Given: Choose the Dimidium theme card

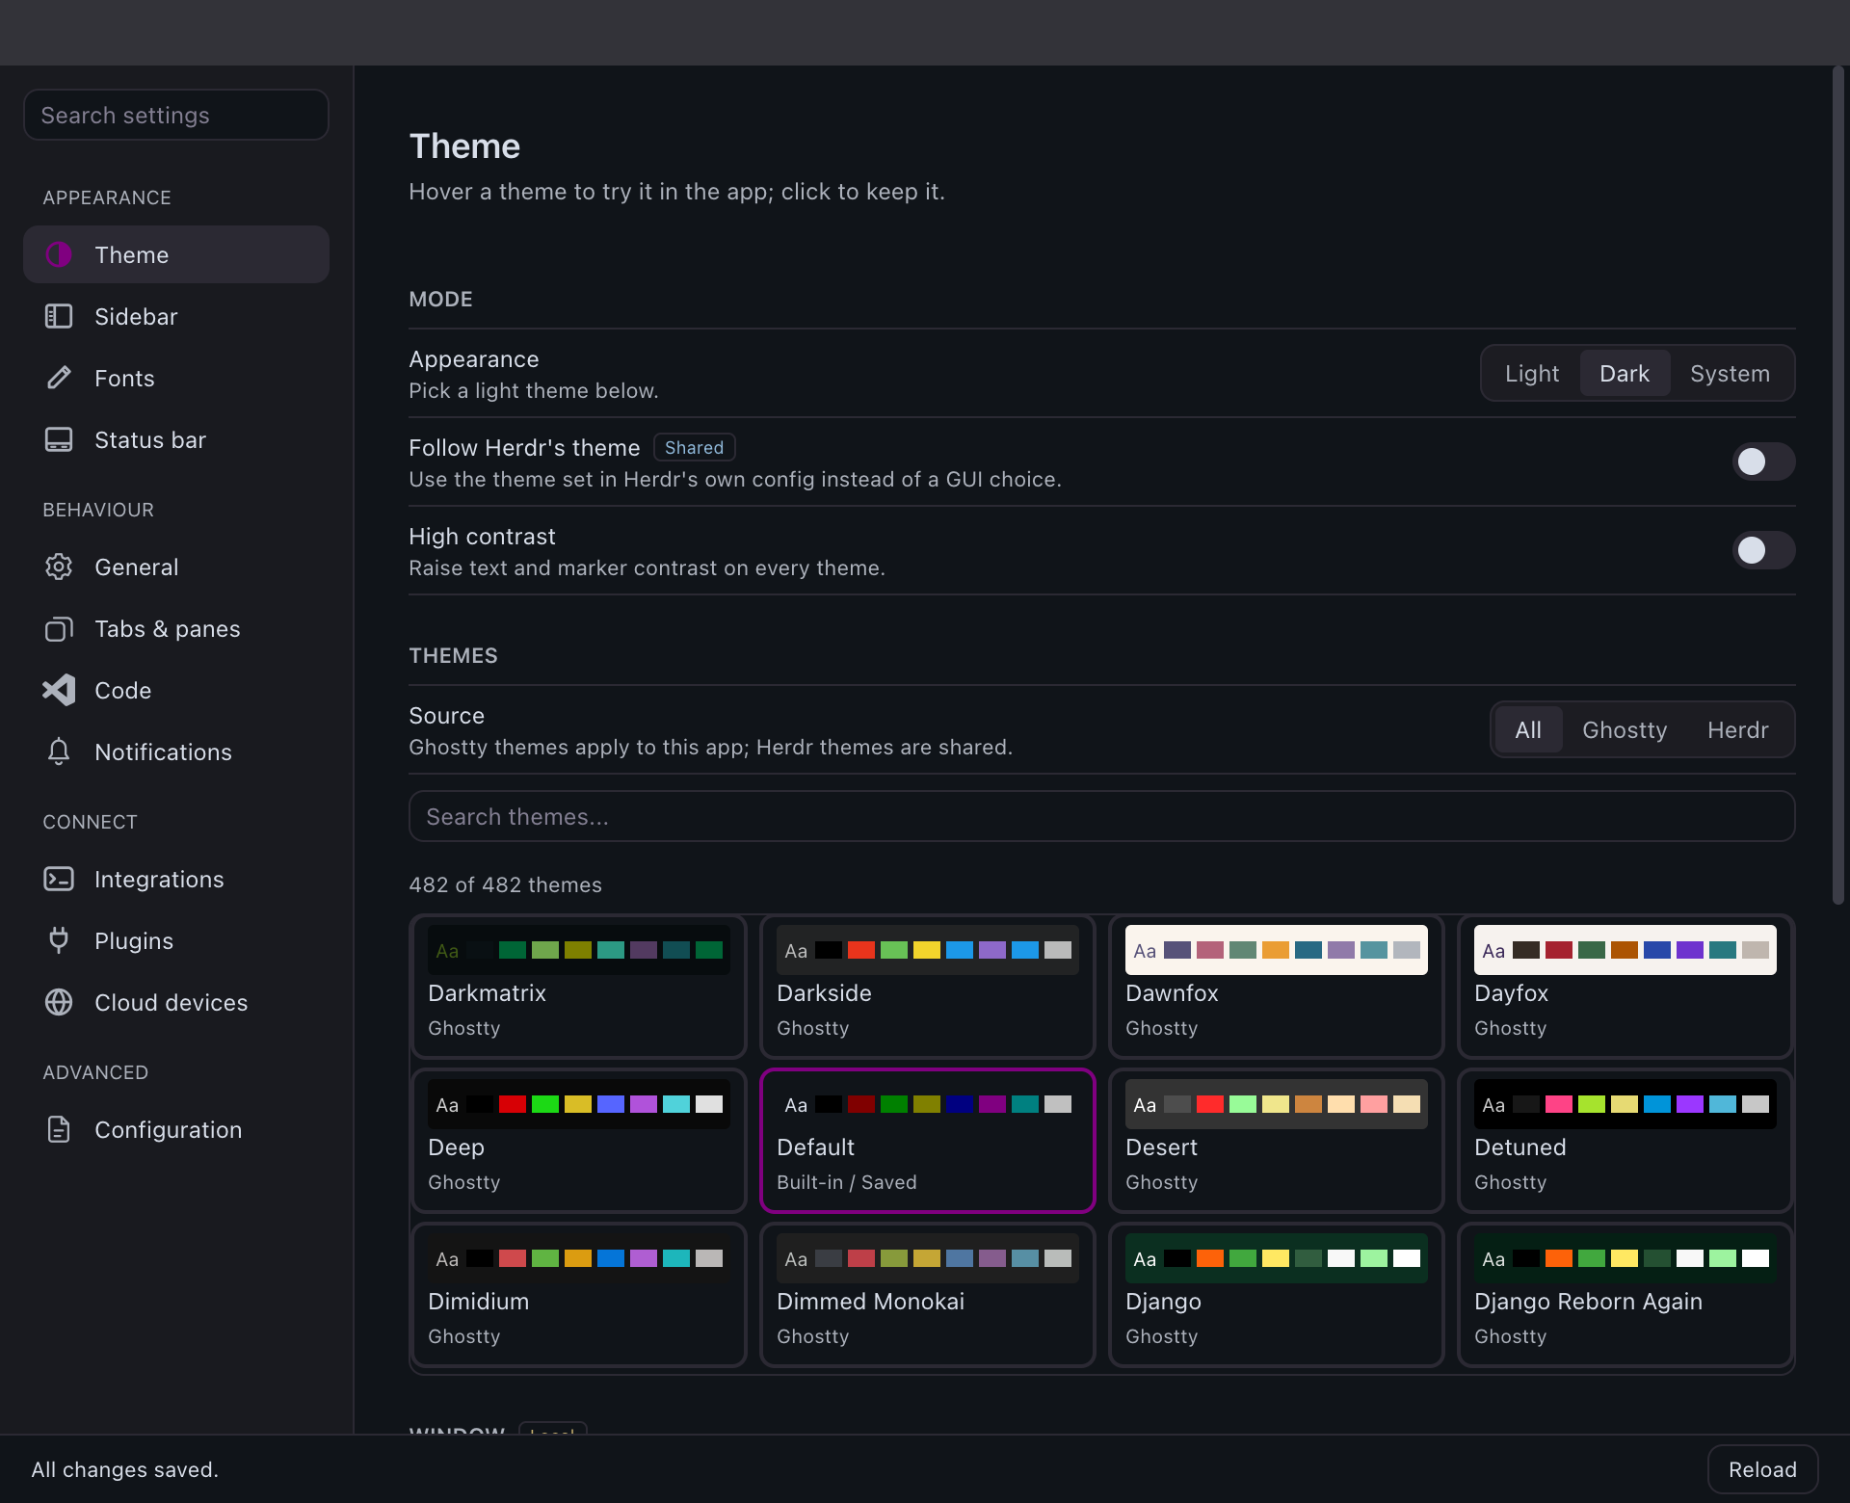Looking at the screenshot, I should point(579,1295).
